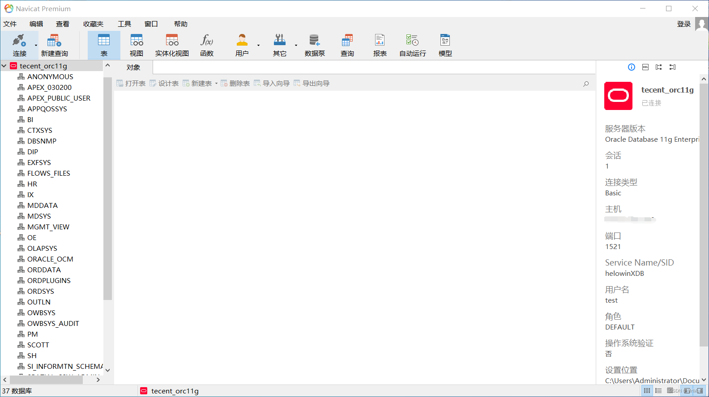Screen dimensions: 709x397
Task: Open the Window (窗口) menu
Action: 151,24
